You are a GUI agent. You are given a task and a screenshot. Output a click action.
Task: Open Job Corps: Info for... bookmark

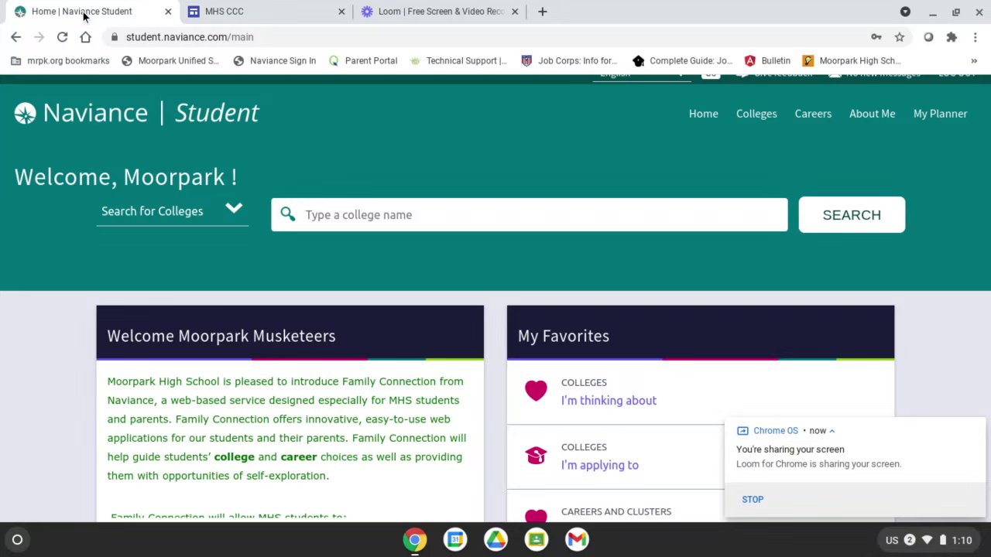(569, 61)
